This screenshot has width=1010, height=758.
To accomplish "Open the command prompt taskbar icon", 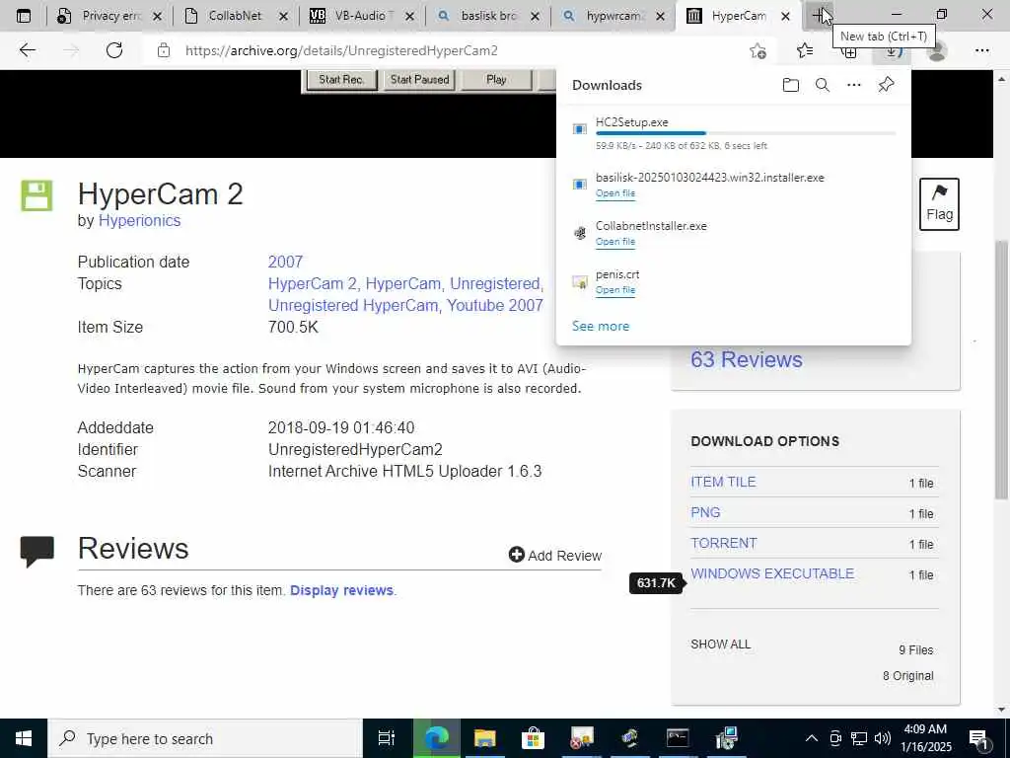I will coord(678,738).
